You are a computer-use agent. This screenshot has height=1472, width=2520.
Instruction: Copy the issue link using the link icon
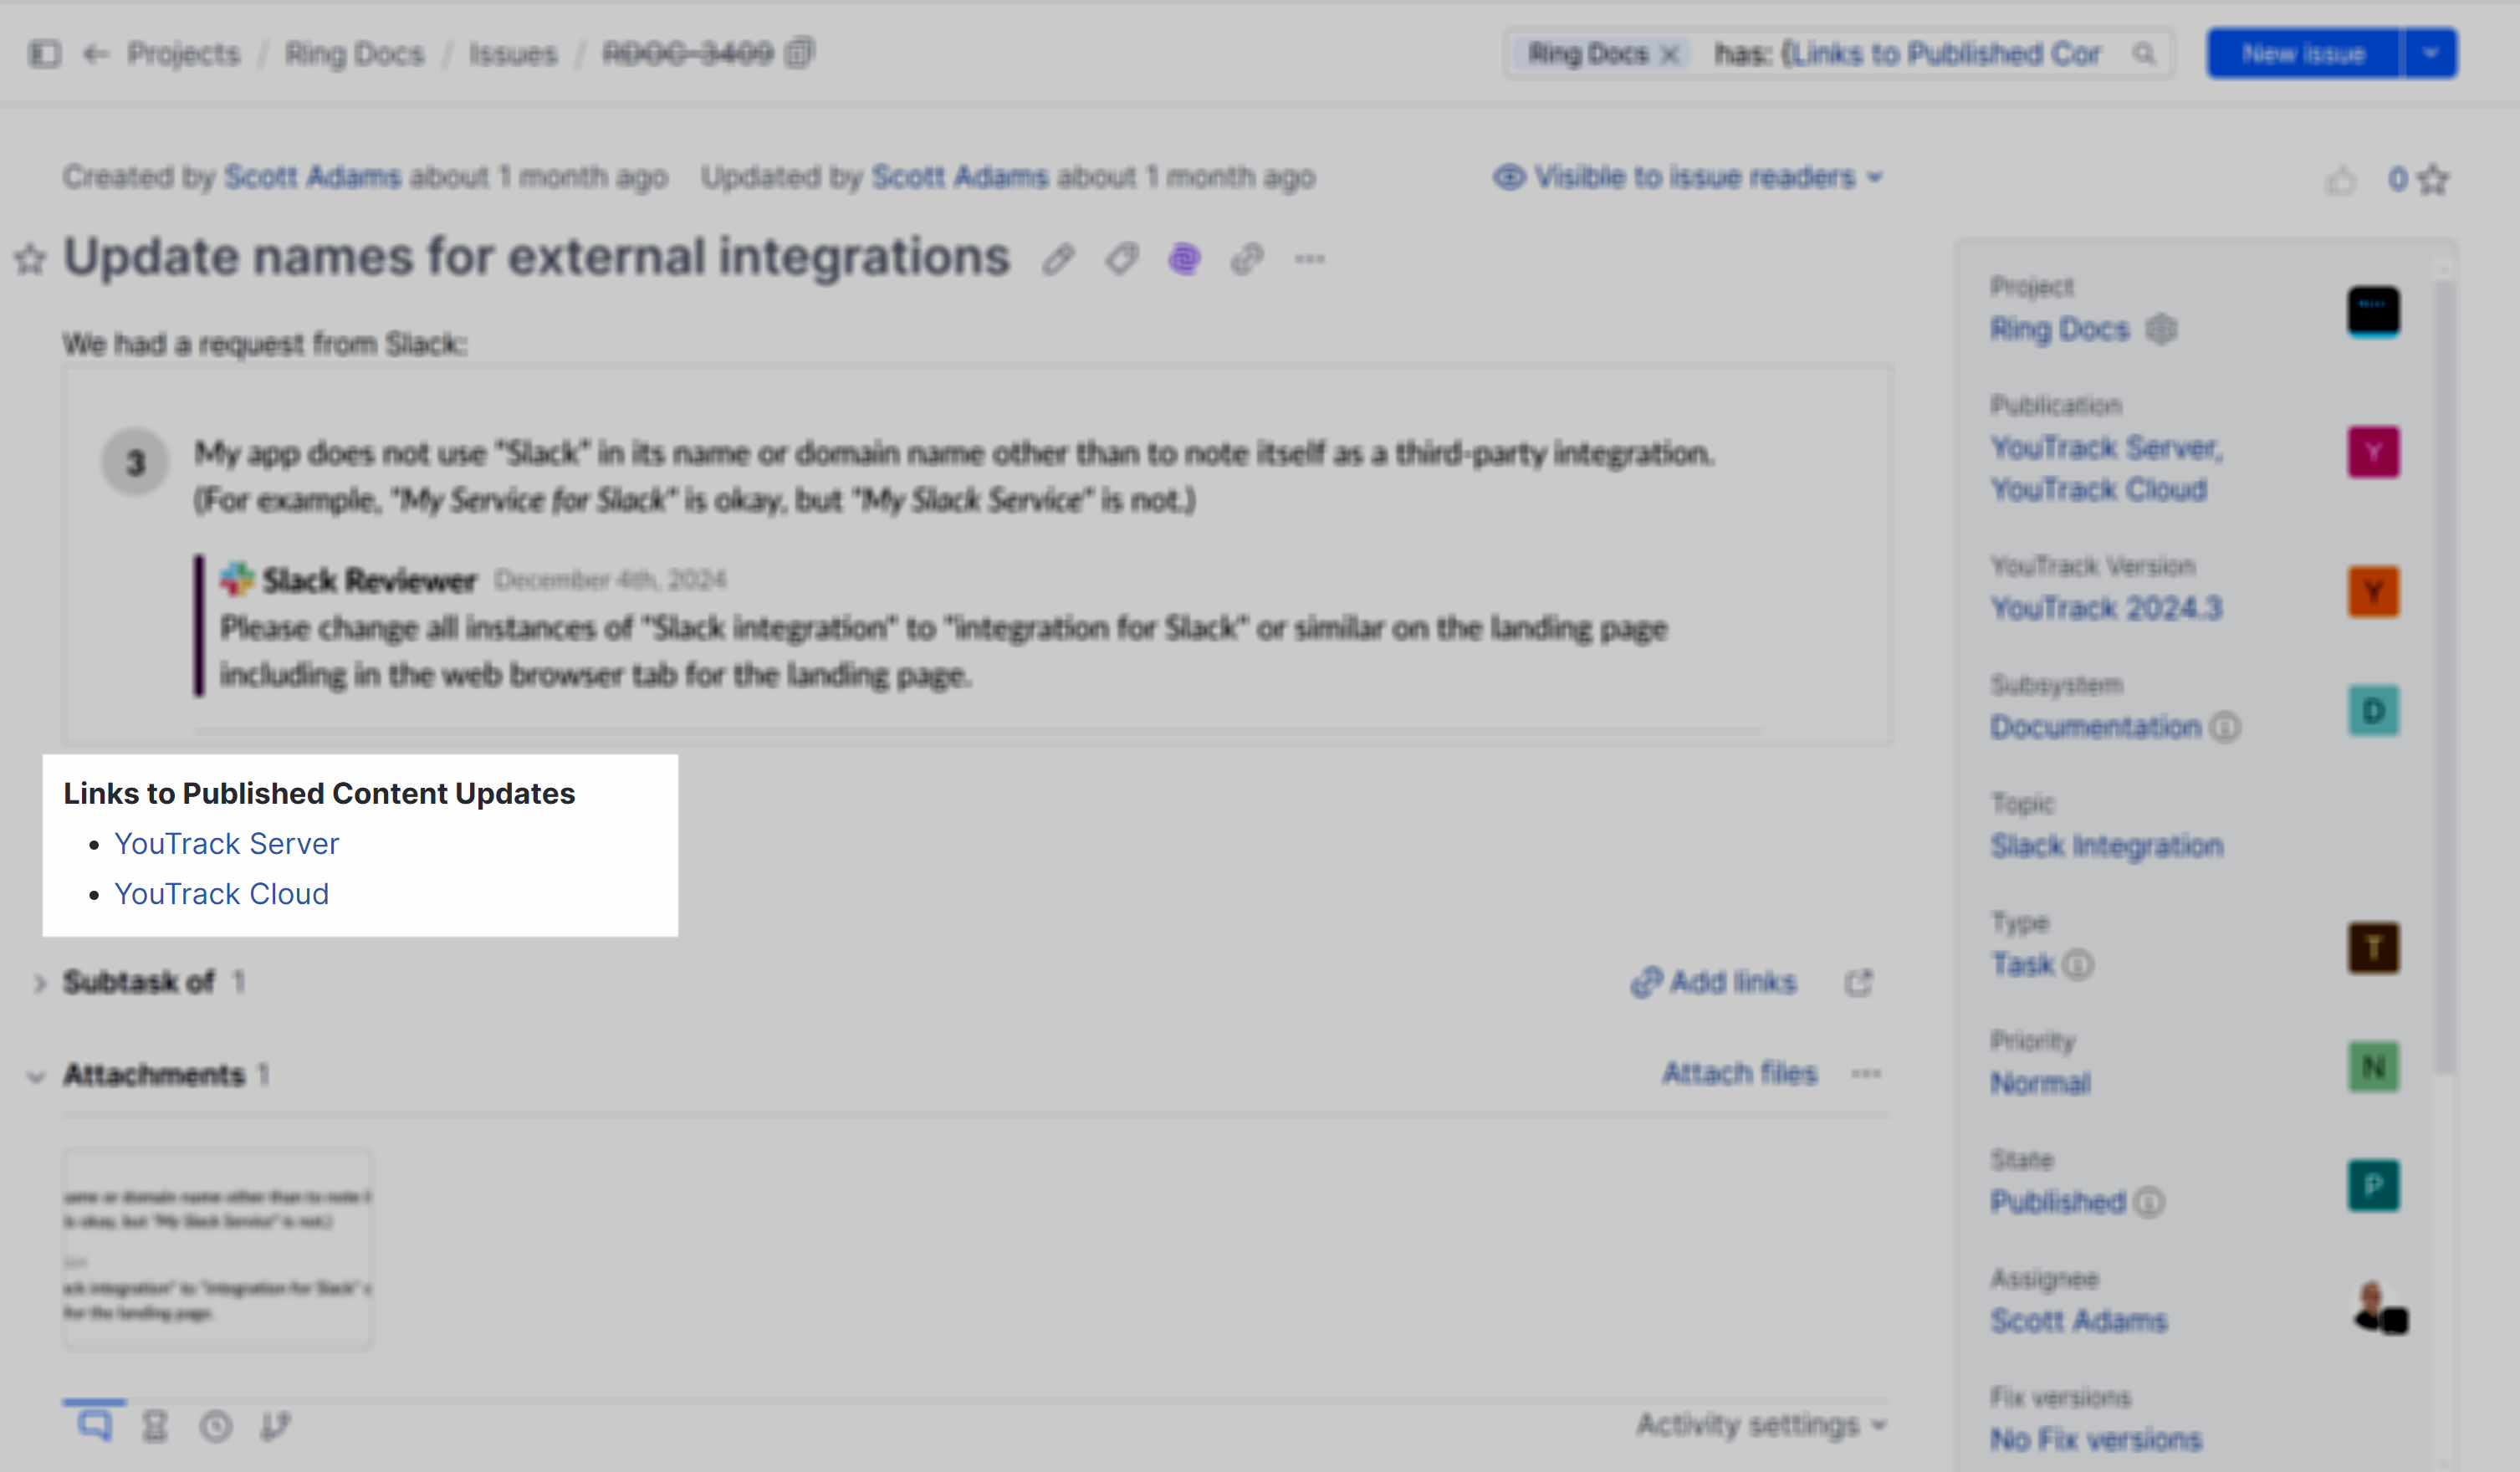tap(1247, 258)
